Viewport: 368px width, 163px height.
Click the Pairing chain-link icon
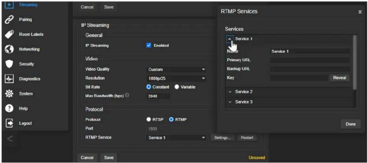click(x=9, y=20)
